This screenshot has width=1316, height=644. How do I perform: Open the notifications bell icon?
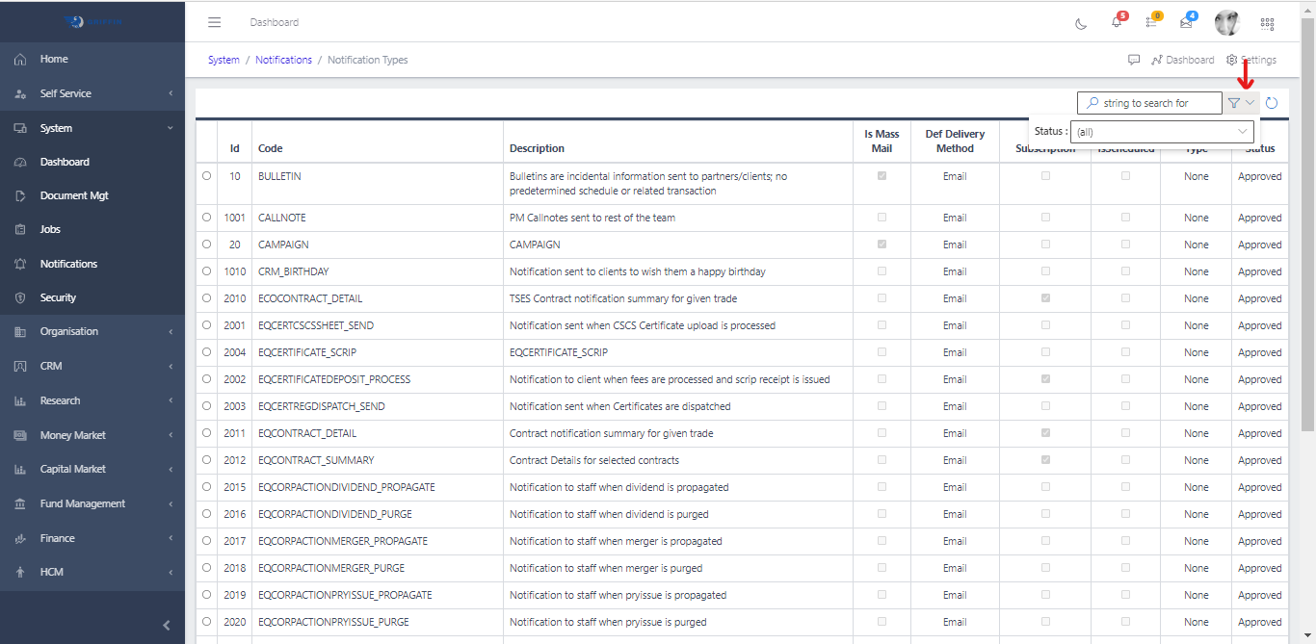(x=1117, y=23)
